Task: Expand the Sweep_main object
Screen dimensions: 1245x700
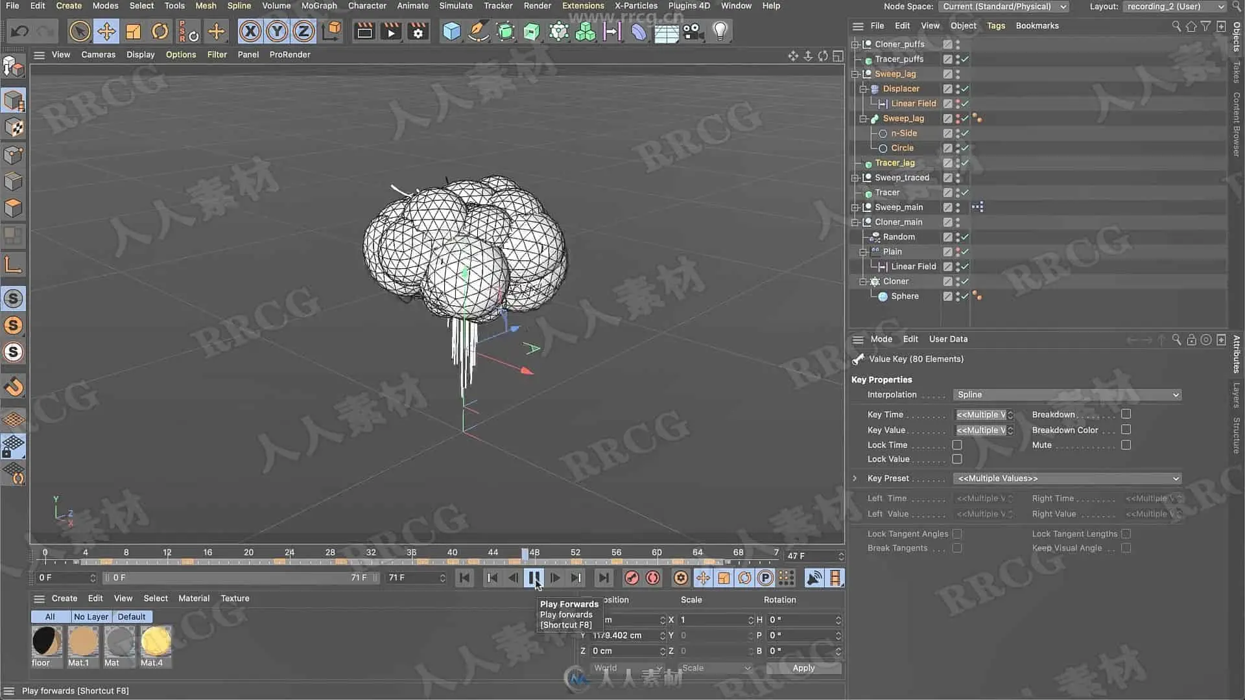Action: [x=855, y=207]
